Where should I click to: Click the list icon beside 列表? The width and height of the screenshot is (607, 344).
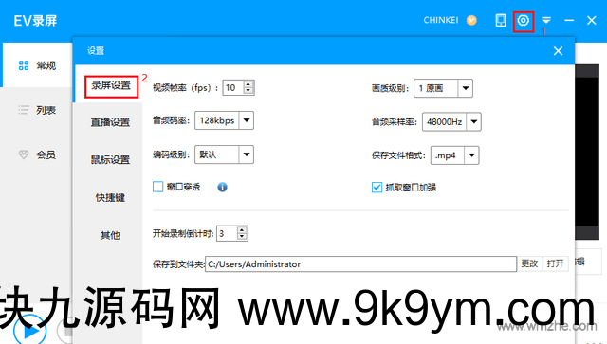(24, 110)
